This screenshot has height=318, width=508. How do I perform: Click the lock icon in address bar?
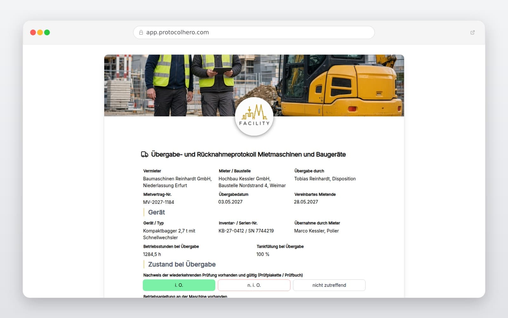click(141, 32)
